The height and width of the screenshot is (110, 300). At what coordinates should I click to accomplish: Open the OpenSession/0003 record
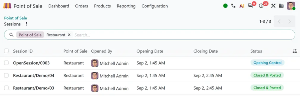31,63
